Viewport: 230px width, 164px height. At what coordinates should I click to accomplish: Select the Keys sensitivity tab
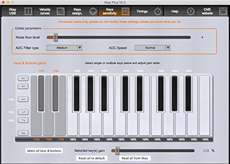tap(115, 11)
